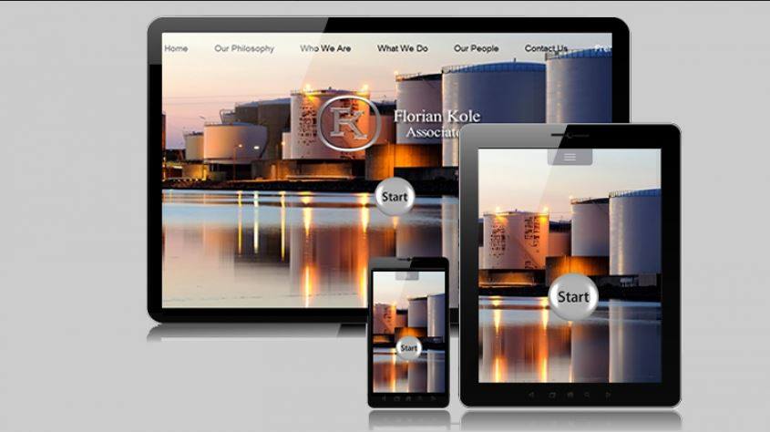Tap the magnifier search icon on tablet bezel

(587, 396)
